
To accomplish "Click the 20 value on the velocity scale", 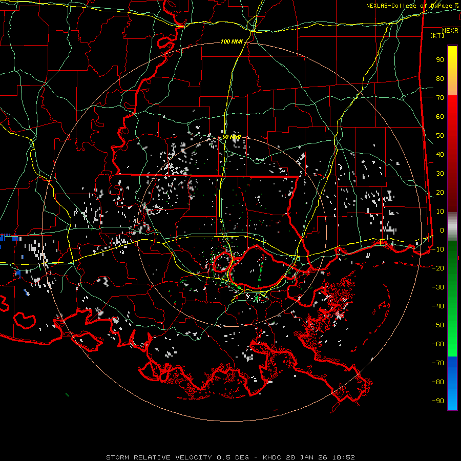I will point(440,193).
